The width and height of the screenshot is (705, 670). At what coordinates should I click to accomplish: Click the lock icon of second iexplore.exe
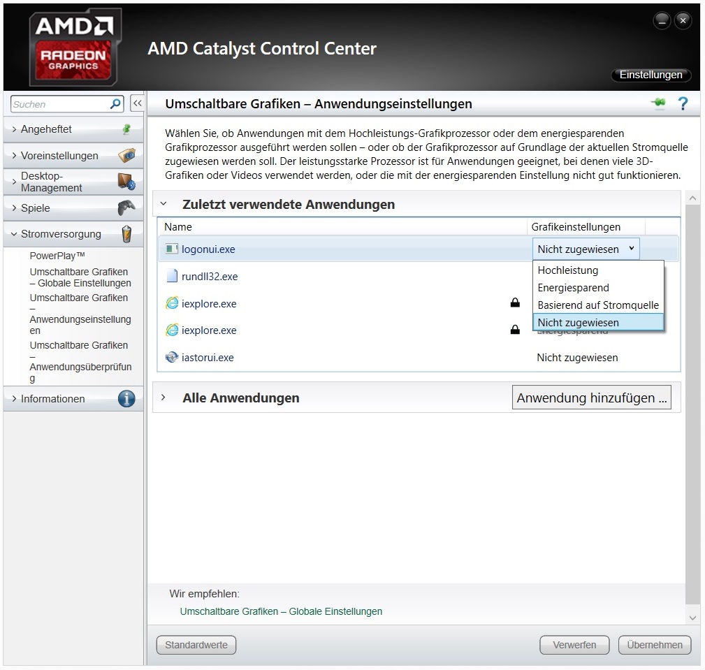pyautogui.click(x=515, y=330)
